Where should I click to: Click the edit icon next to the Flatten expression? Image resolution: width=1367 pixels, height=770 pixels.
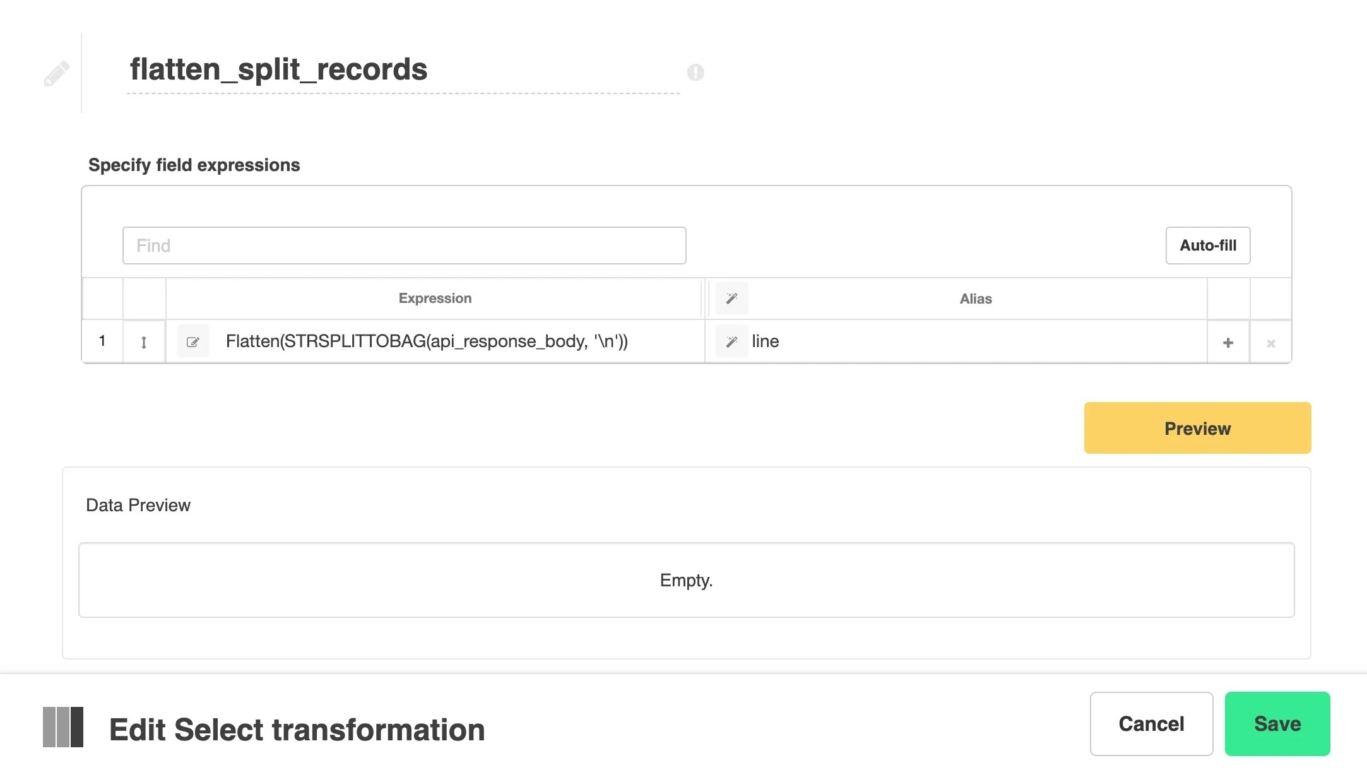(192, 341)
